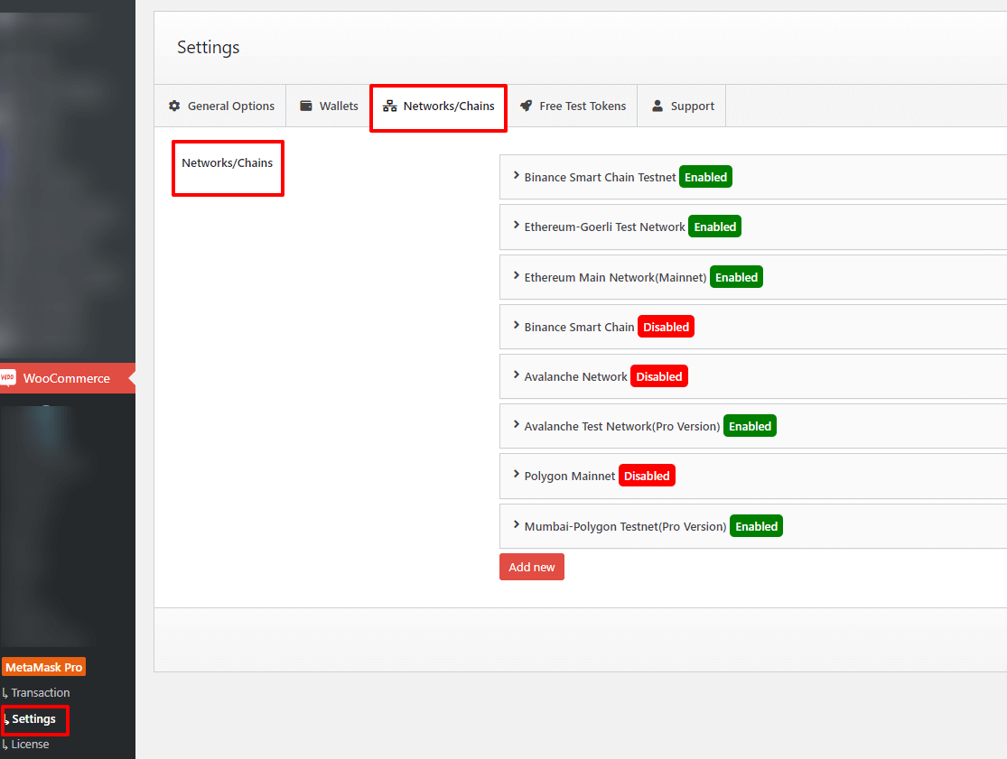Click the License sidebar icon
Image resolution: width=1007 pixels, height=759 pixels.
tap(5, 744)
